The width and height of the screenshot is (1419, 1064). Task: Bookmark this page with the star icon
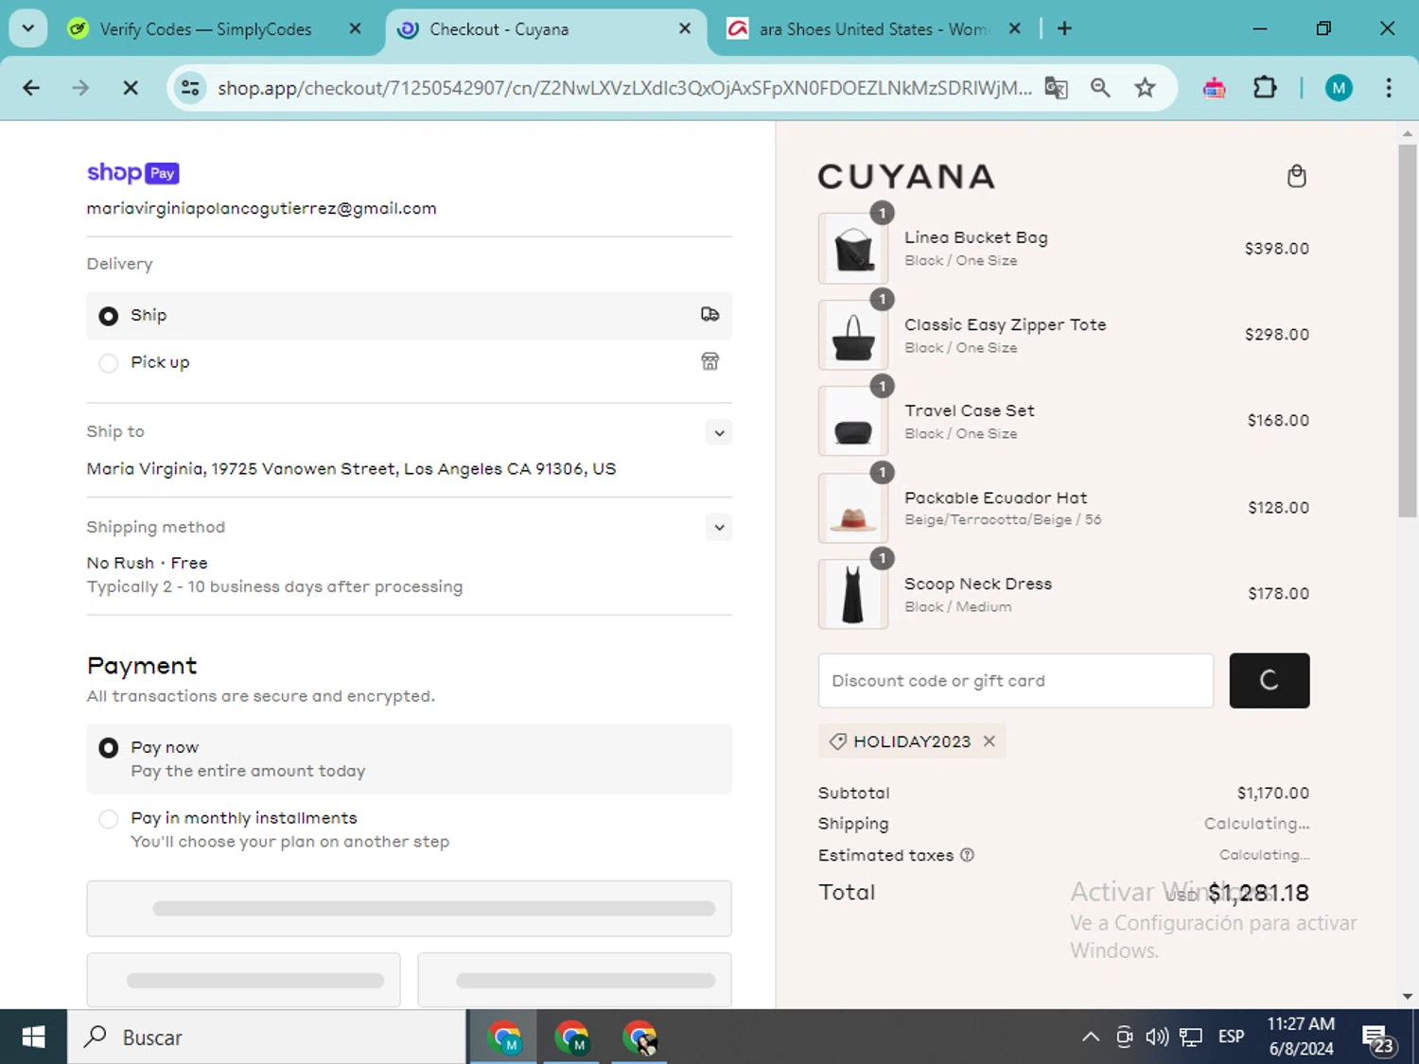pyautogui.click(x=1145, y=88)
